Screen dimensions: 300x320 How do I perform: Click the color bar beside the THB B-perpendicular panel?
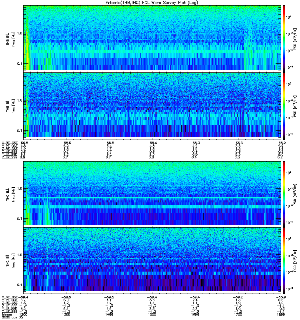(284, 39)
